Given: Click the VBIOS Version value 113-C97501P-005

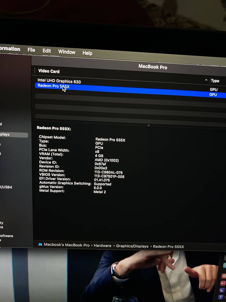Looking at the screenshot, I should pyautogui.click(x=109, y=176).
